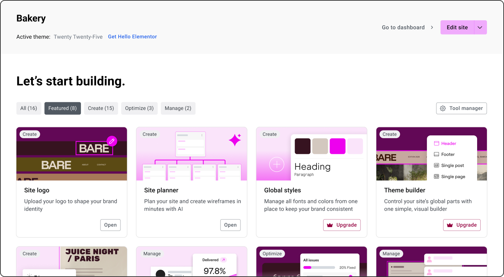Image resolution: width=504 pixels, height=277 pixels.
Task: Click the gear icon in Tool manager
Action: coord(443,108)
